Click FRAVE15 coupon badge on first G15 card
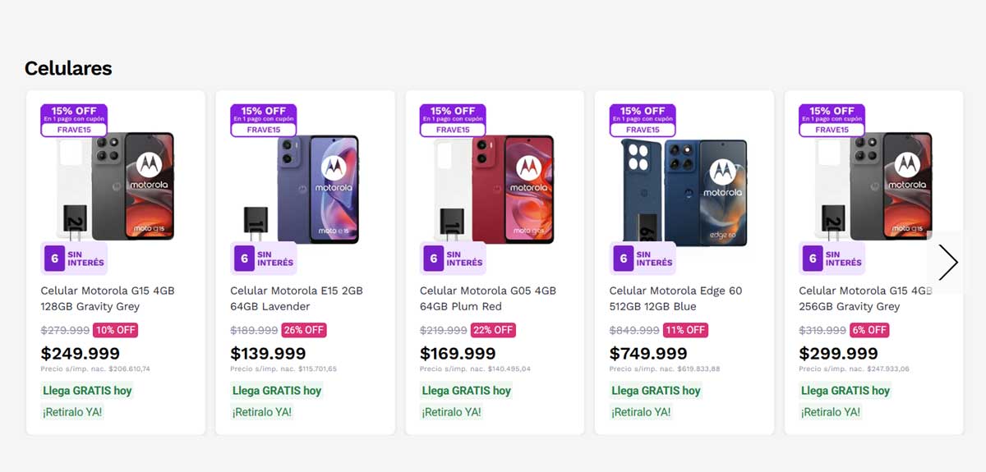Screen dimensions: 986x472 [x=74, y=129]
